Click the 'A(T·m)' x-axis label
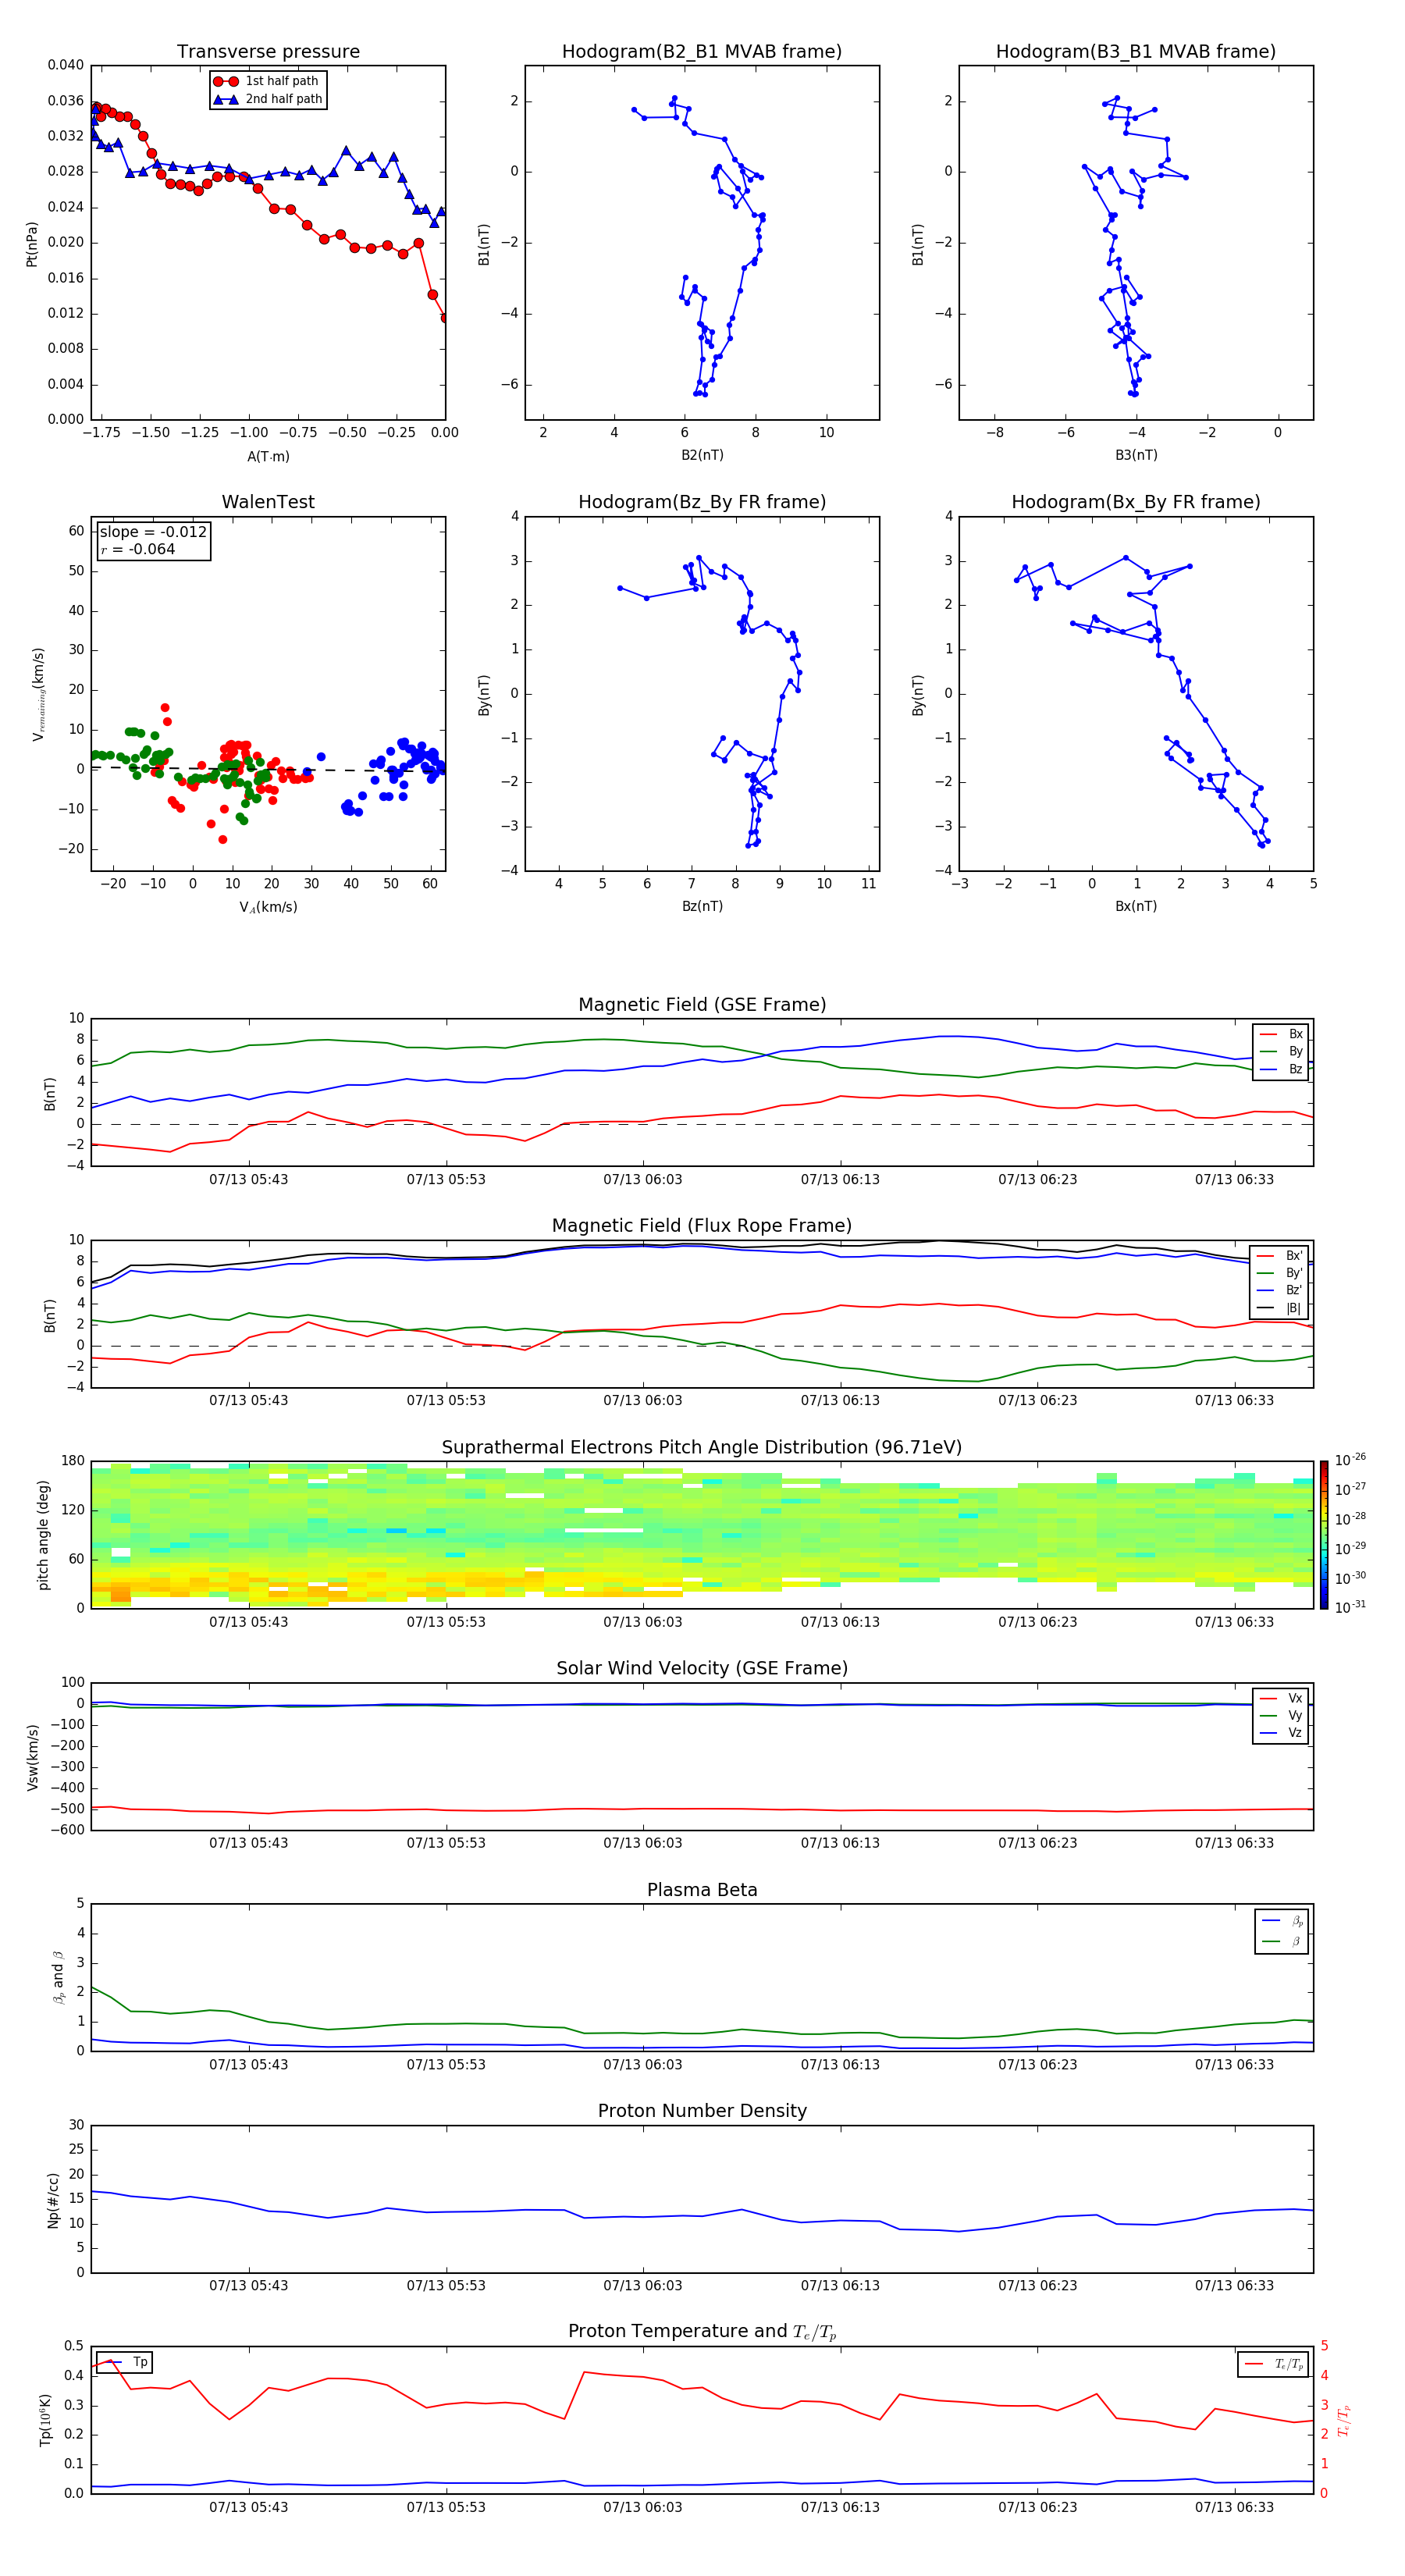Viewport: 1405px width, 2576px height. click(268, 457)
